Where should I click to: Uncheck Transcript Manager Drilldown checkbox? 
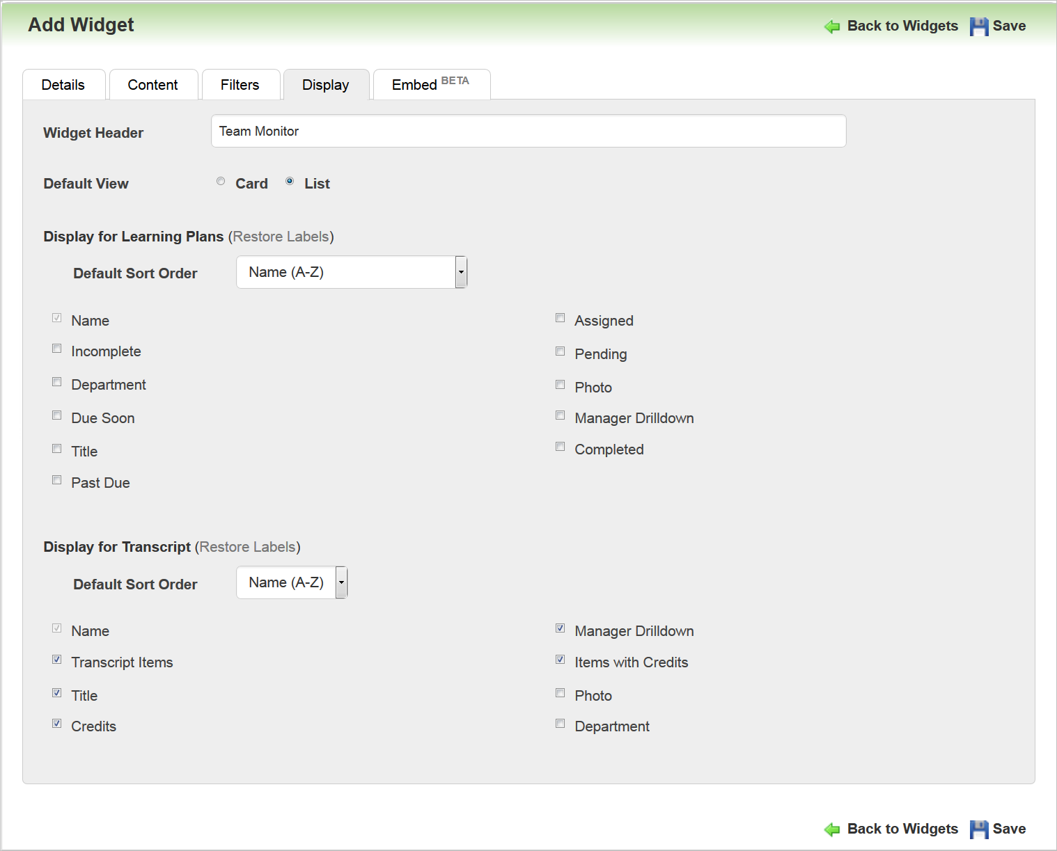[x=561, y=628]
